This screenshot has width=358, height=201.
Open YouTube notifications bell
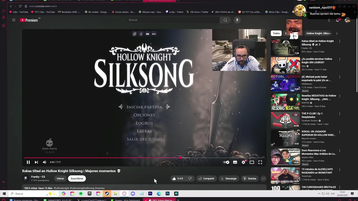(338, 20)
